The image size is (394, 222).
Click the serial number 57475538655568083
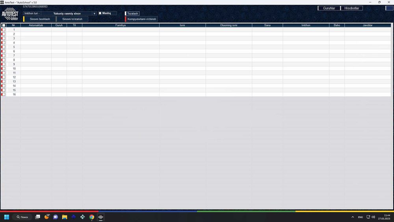coord(35,7)
